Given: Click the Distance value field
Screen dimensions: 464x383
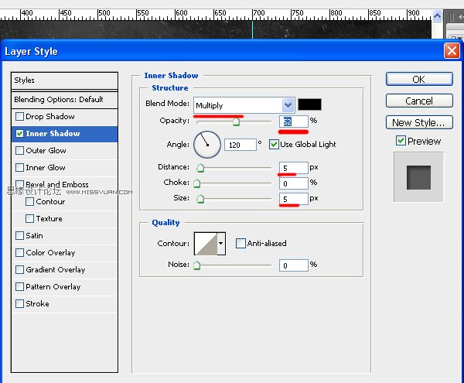Looking at the screenshot, I should pos(294,168).
